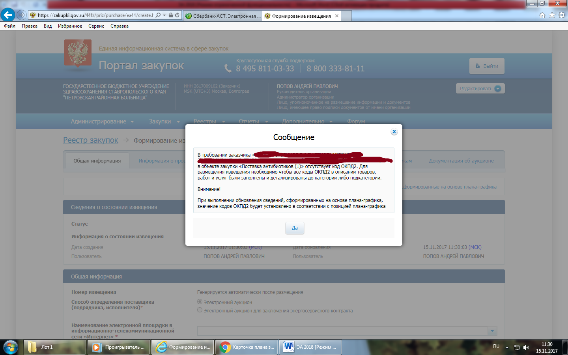Open the Избранное menu
568x355 pixels.
point(70,26)
